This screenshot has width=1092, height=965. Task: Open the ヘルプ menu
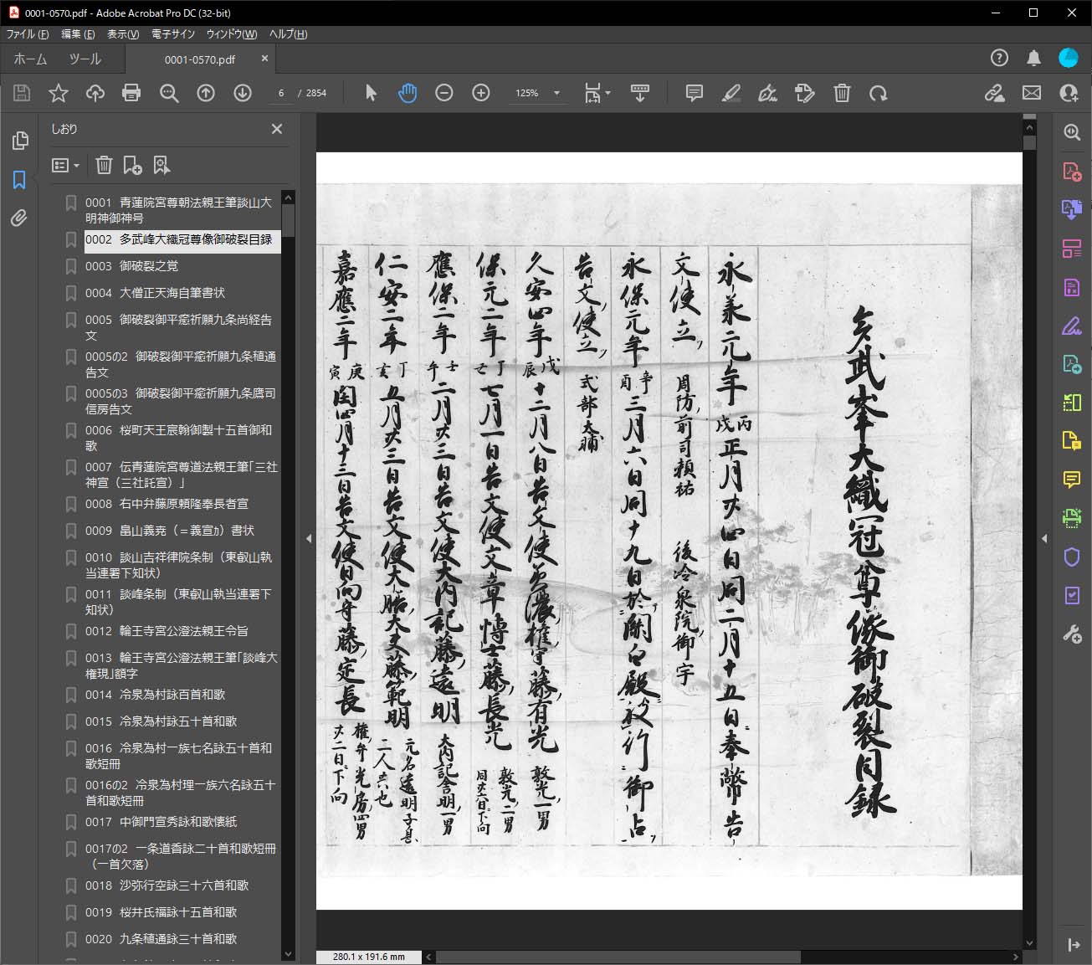(x=288, y=34)
